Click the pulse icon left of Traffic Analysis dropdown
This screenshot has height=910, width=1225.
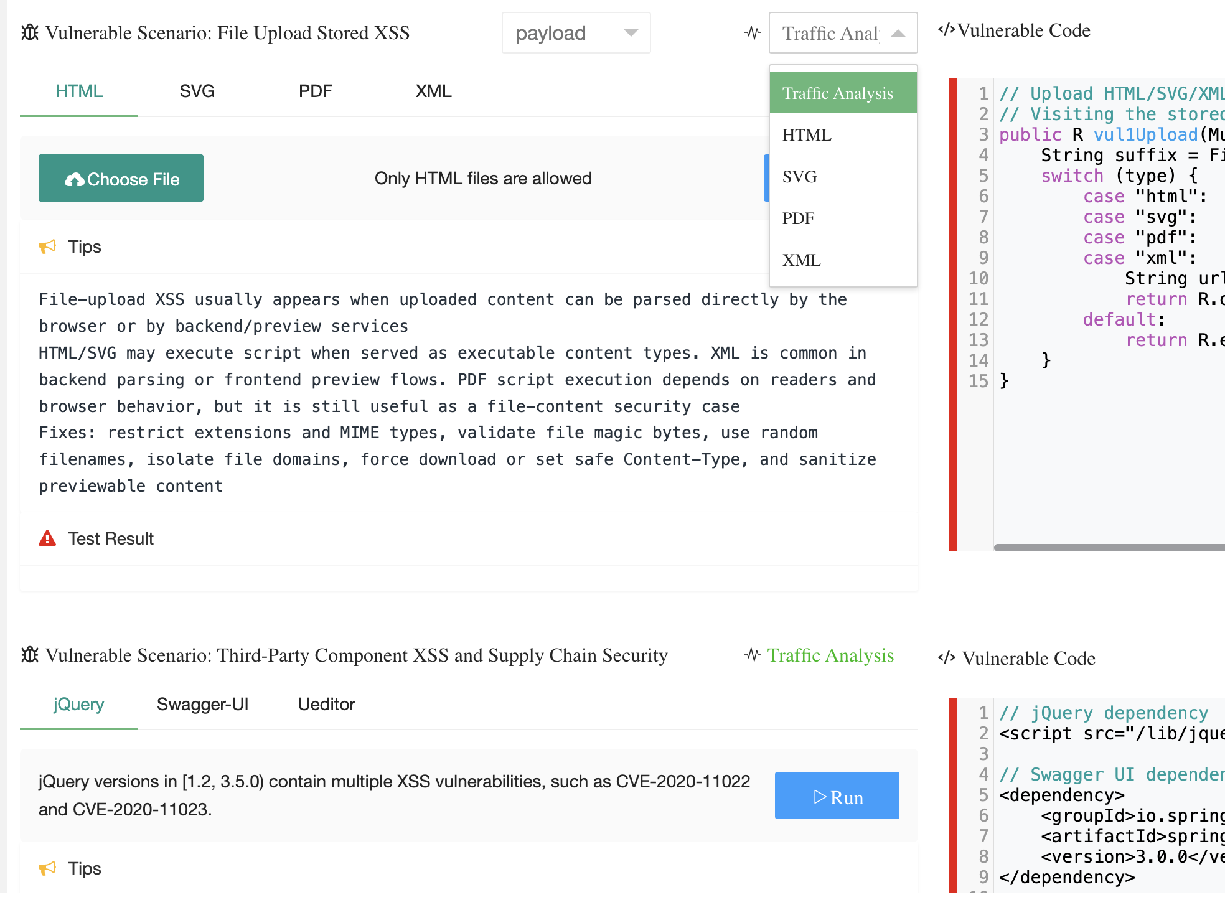pyautogui.click(x=753, y=32)
